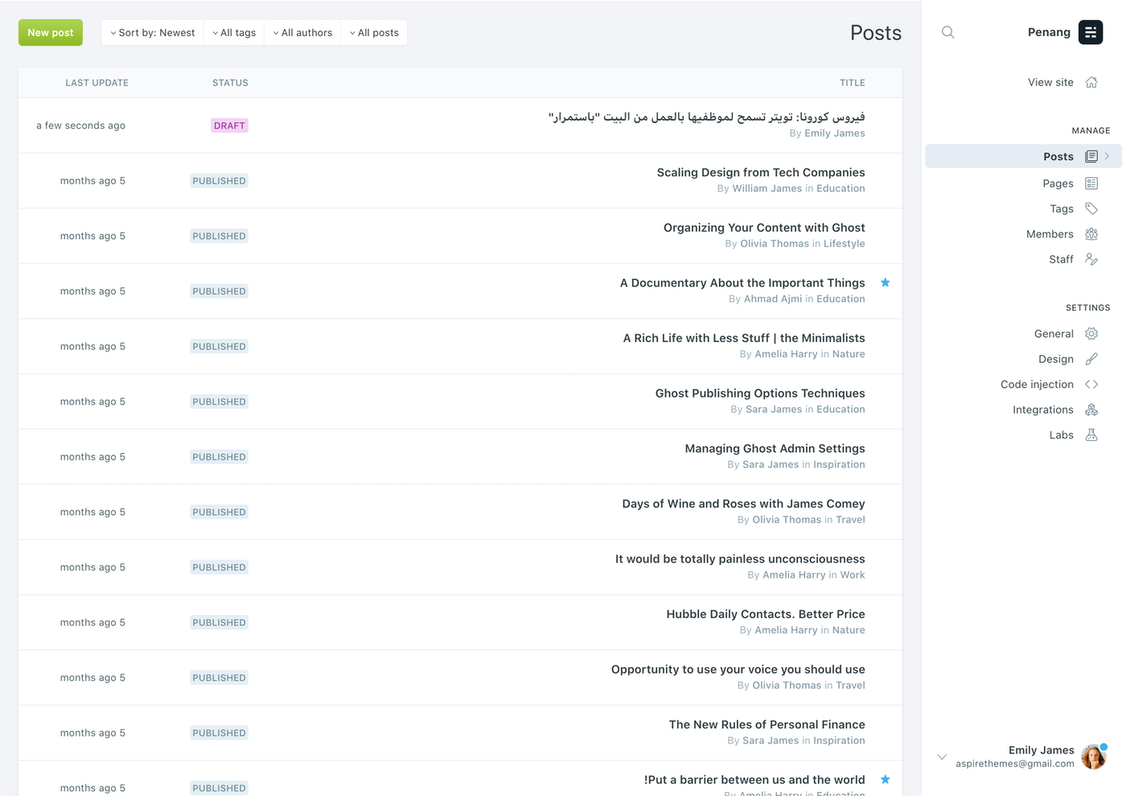Viewport: 1126px width, 796px height.
Task: Click the Tags label icon
Action: 1091,208
